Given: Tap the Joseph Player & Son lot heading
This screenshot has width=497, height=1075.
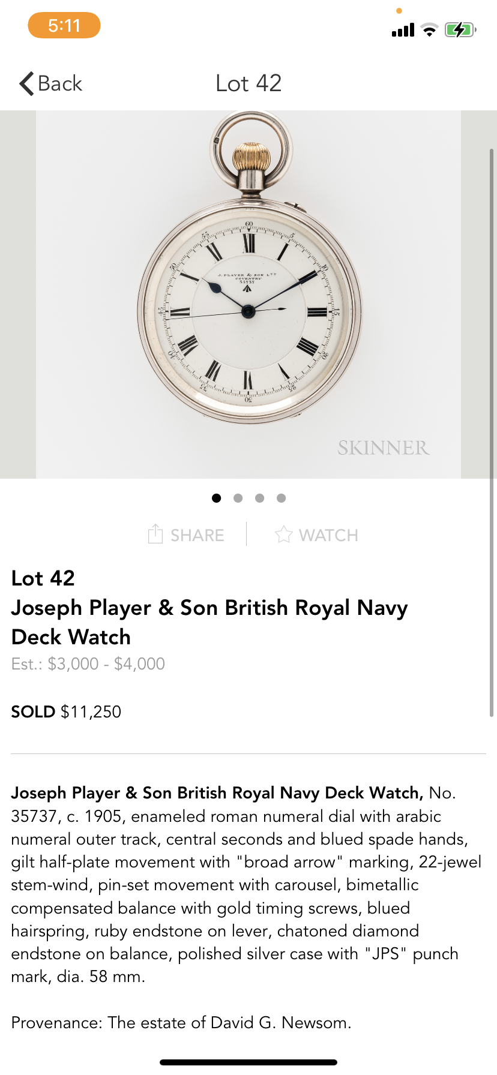Looking at the screenshot, I should coord(209,622).
